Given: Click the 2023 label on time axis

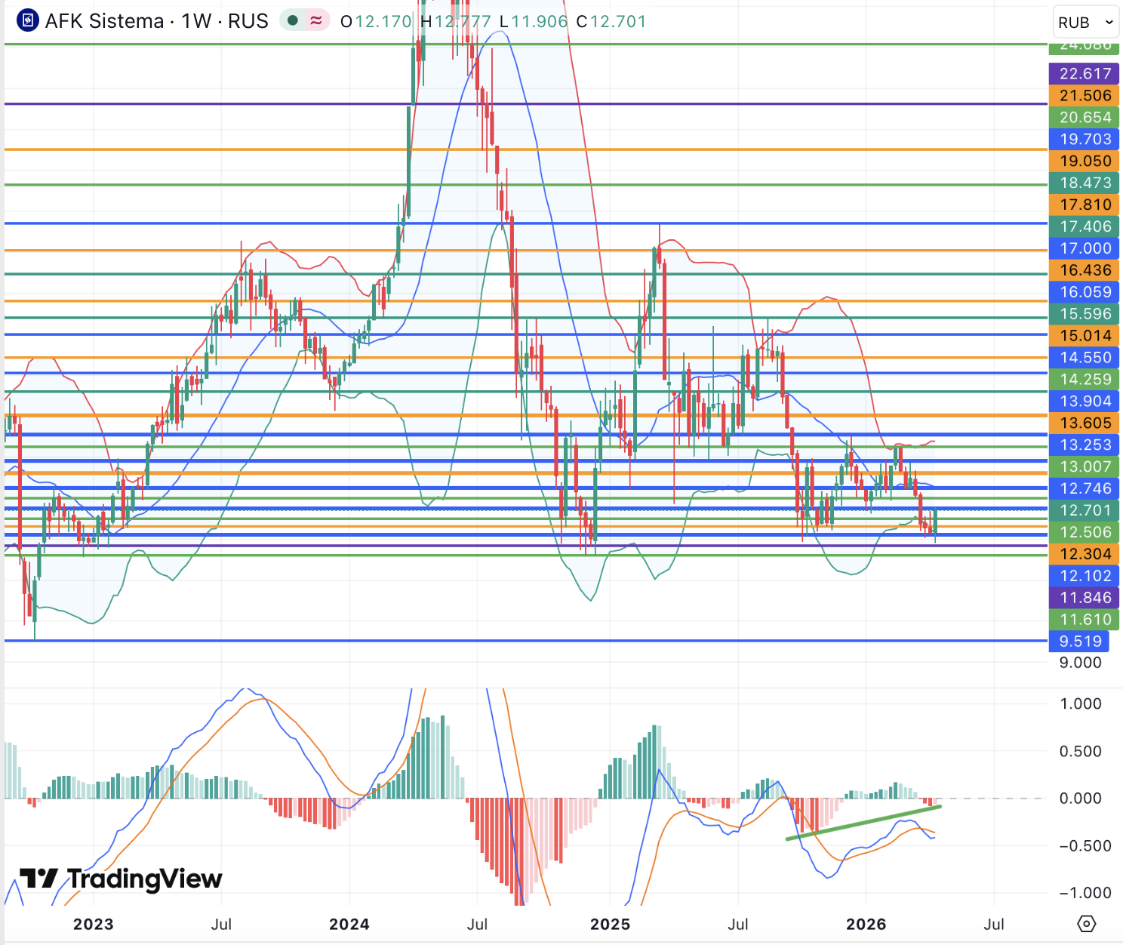Looking at the screenshot, I should tap(93, 924).
